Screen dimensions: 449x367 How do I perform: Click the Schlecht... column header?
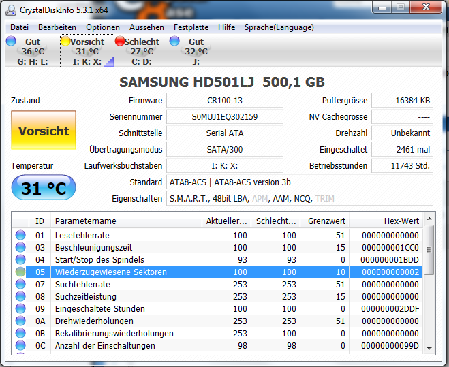pos(276,221)
